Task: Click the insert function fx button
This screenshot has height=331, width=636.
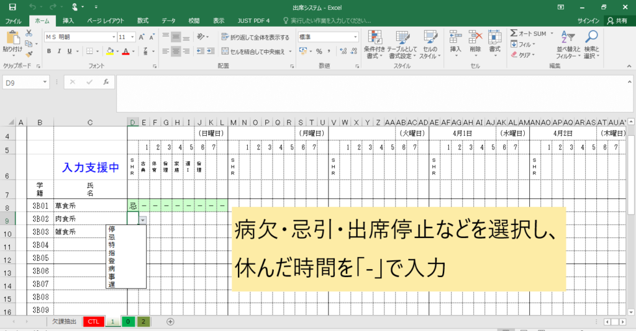Action: [x=106, y=82]
